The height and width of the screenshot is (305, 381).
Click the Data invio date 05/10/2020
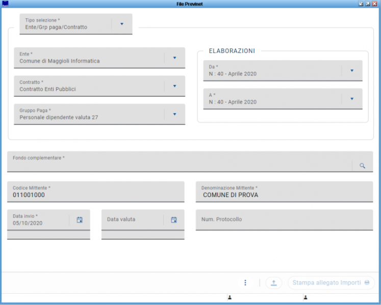pyautogui.click(x=28, y=223)
